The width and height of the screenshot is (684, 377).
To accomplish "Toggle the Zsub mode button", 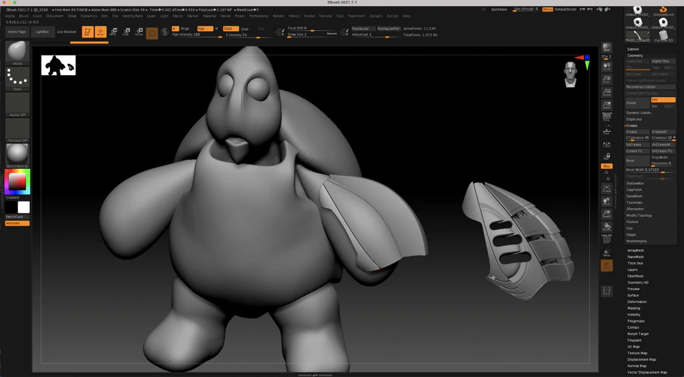I will (x=245, y=29).
